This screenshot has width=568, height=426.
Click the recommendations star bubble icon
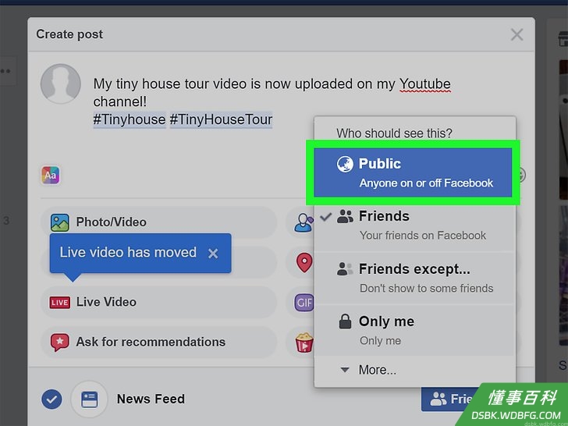[60, 343]
